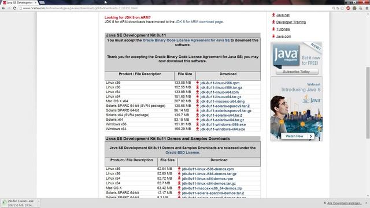Viewport: 370px width, 208px height.
Task: Download jdk-8u11-linux-x64.rpm
Action: 220,92
